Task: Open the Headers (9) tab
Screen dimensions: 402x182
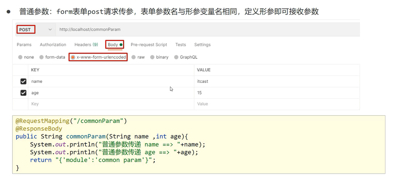Action: pos(86,45)
